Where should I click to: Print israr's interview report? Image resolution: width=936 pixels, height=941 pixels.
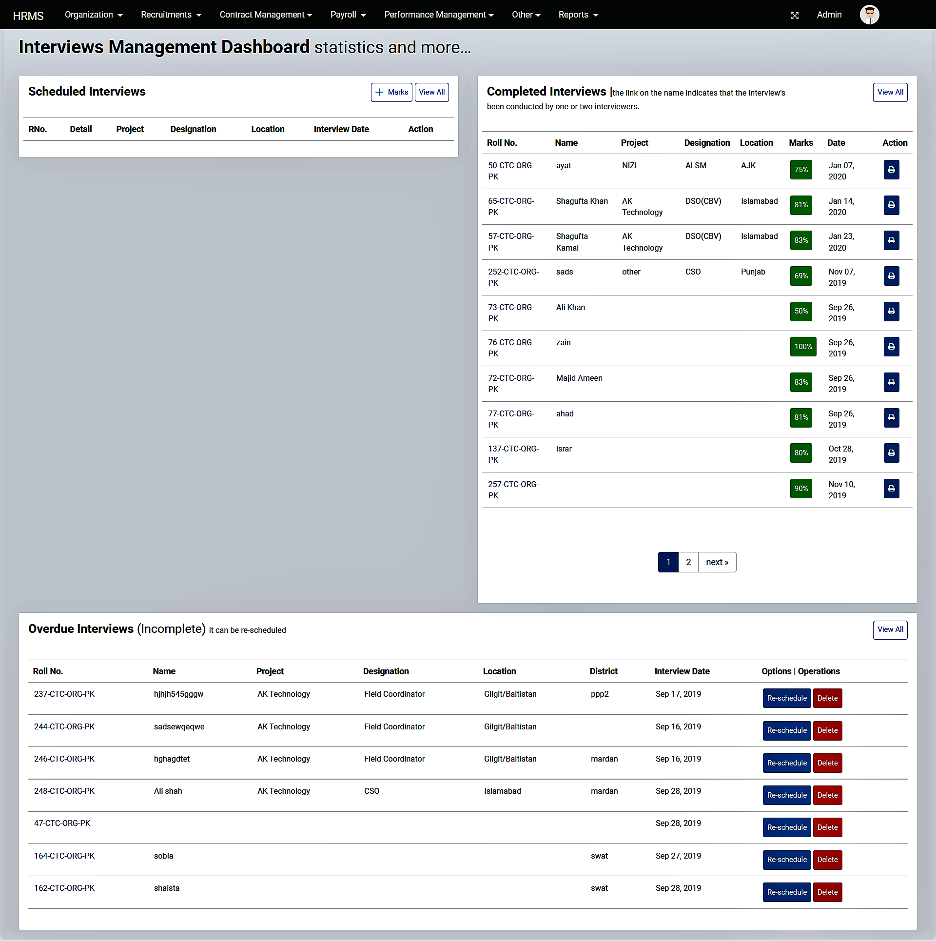click(891, 453)
